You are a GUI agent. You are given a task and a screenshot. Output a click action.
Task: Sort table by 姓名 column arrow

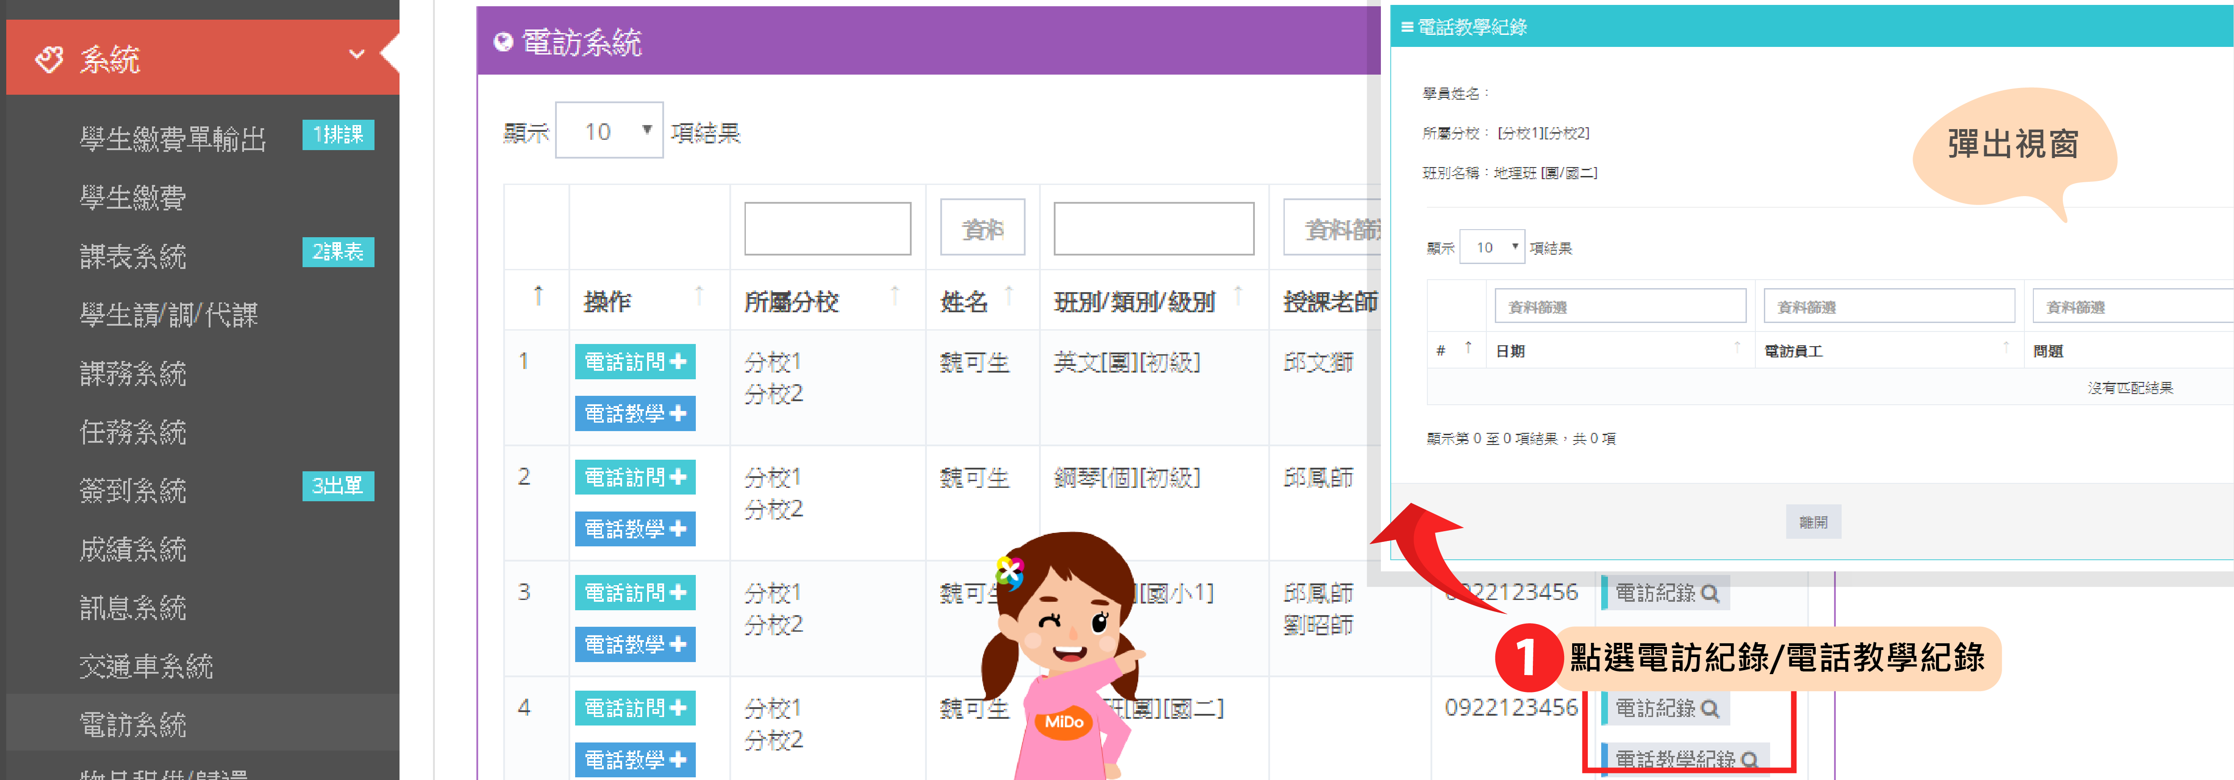click(x=1009, y=296)
